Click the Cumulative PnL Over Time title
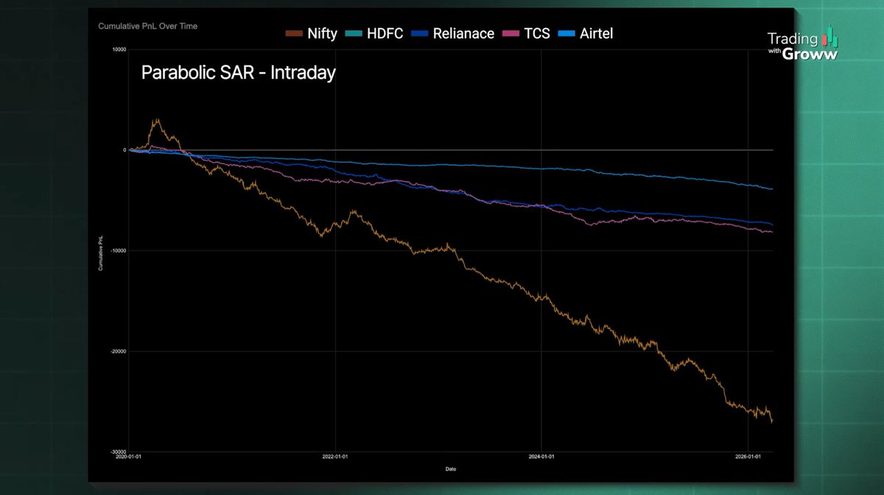This screenshot has height=495, width=884. 148,27
